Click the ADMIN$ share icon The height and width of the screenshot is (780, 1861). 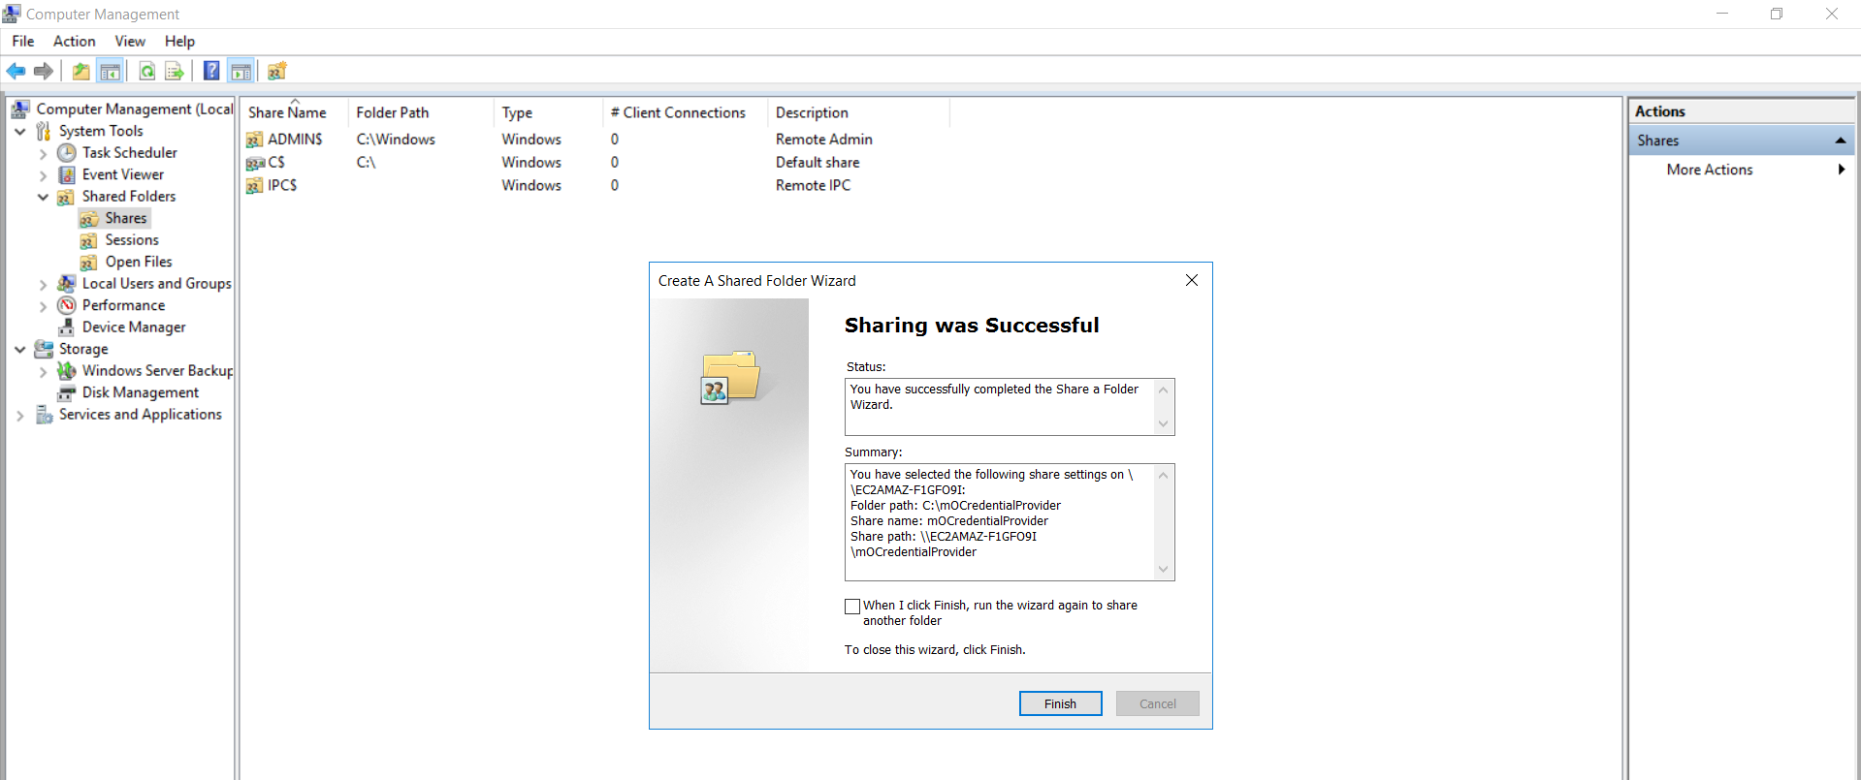click(x=255, y=140)
